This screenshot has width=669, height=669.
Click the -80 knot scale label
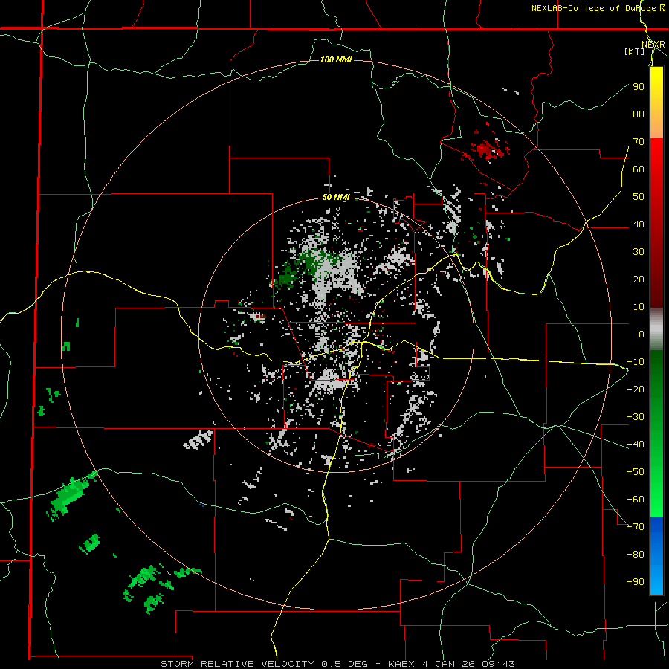[x=636, y=555]
